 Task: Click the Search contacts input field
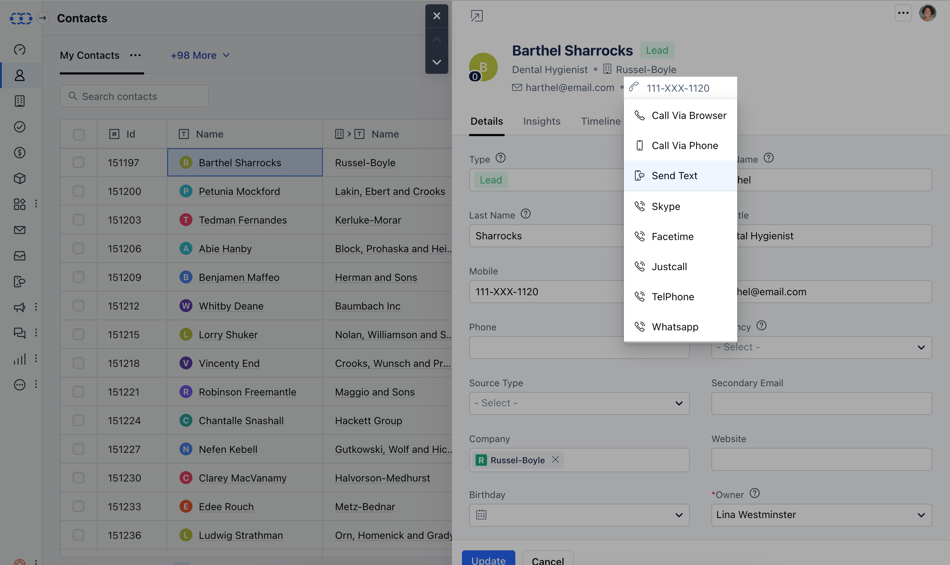point(134,96)
